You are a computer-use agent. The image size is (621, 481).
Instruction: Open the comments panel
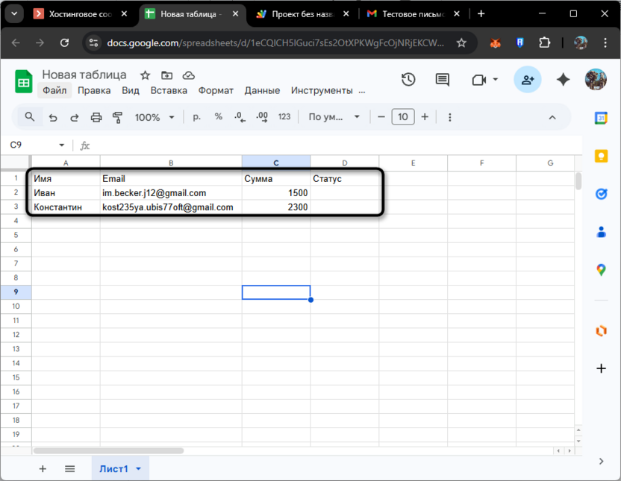(x=442, y=80)
